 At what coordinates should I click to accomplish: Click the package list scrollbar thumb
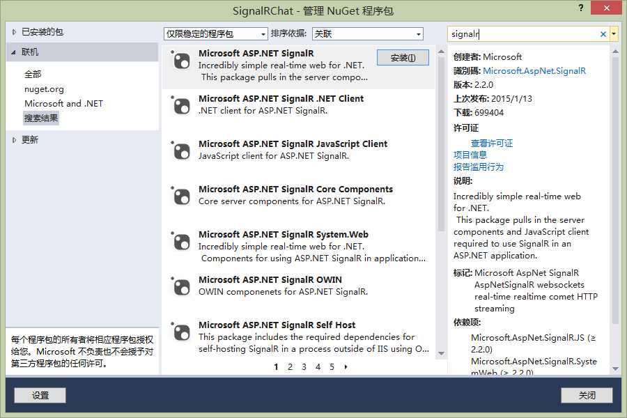[x=441, y=144]
